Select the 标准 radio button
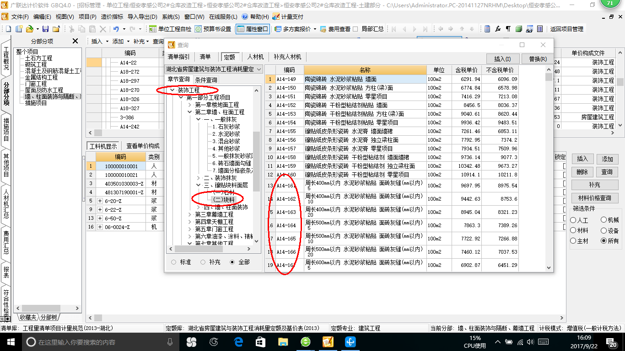Viewport: 625px width, 351px height. (173, 262)
